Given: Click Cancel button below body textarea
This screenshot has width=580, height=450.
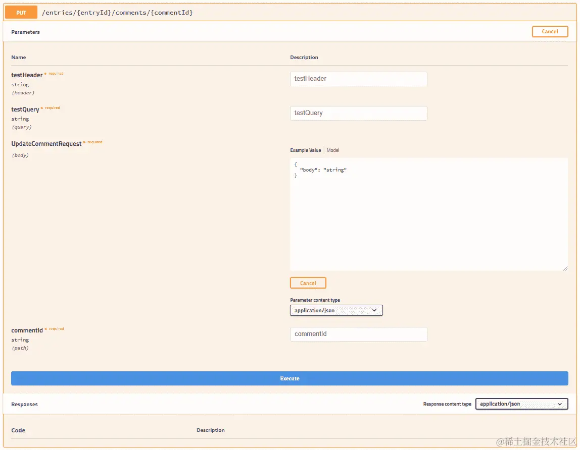Looking at the screenshot, I should click(x=308, y=283).
